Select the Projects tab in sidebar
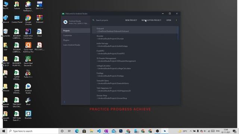 pyautogui.click(x=75, y=31)
